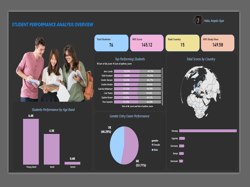Image resolution: width=250 pixels, height=187 pixels.
Task: Click the Female legend color dot
Action: pos(152,145)
